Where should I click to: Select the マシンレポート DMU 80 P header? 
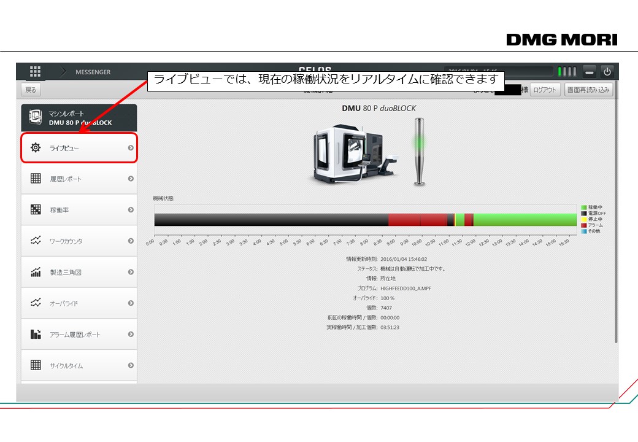[79, 118]
